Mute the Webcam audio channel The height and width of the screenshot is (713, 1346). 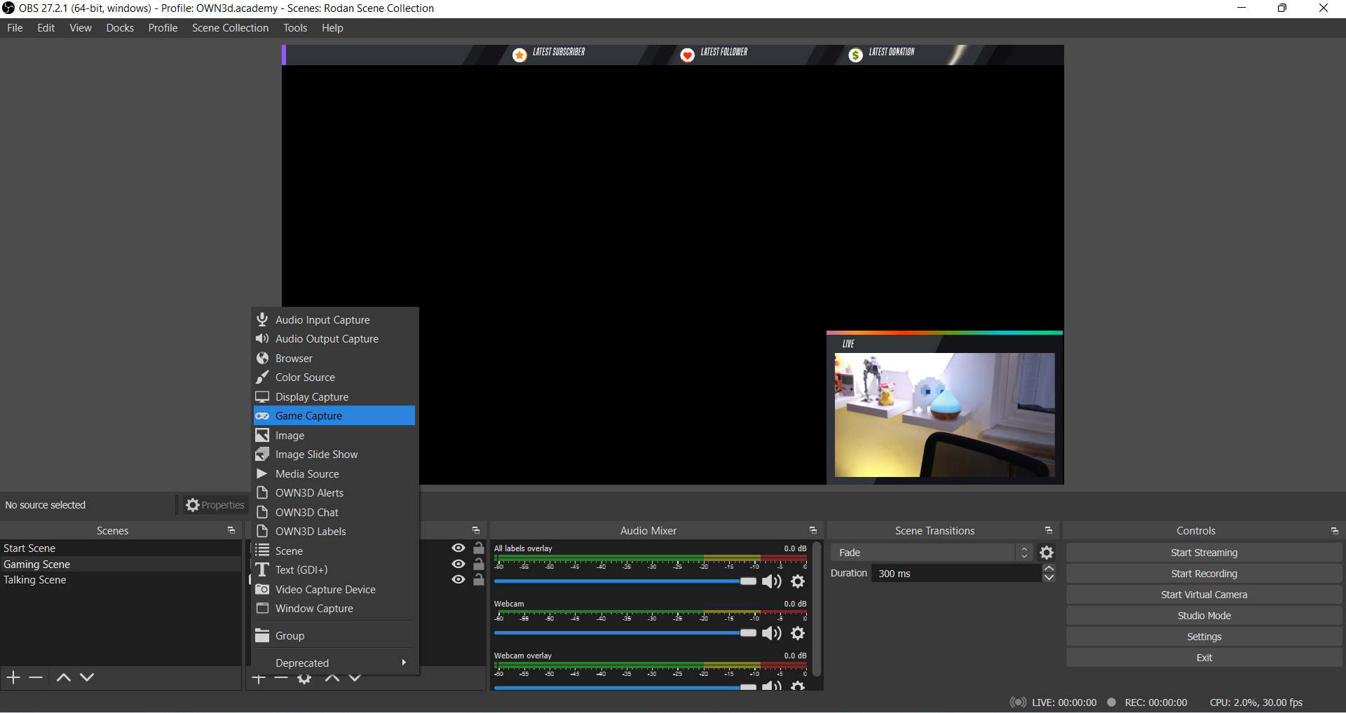771,633
